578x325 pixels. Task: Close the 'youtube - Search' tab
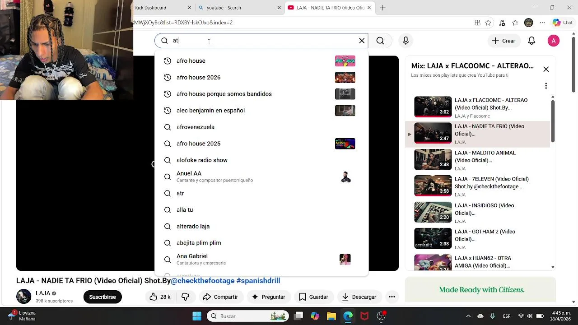[279, 8]
